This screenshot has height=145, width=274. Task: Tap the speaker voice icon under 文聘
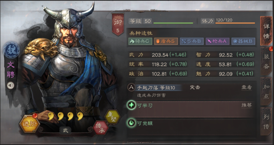[11, 85]
